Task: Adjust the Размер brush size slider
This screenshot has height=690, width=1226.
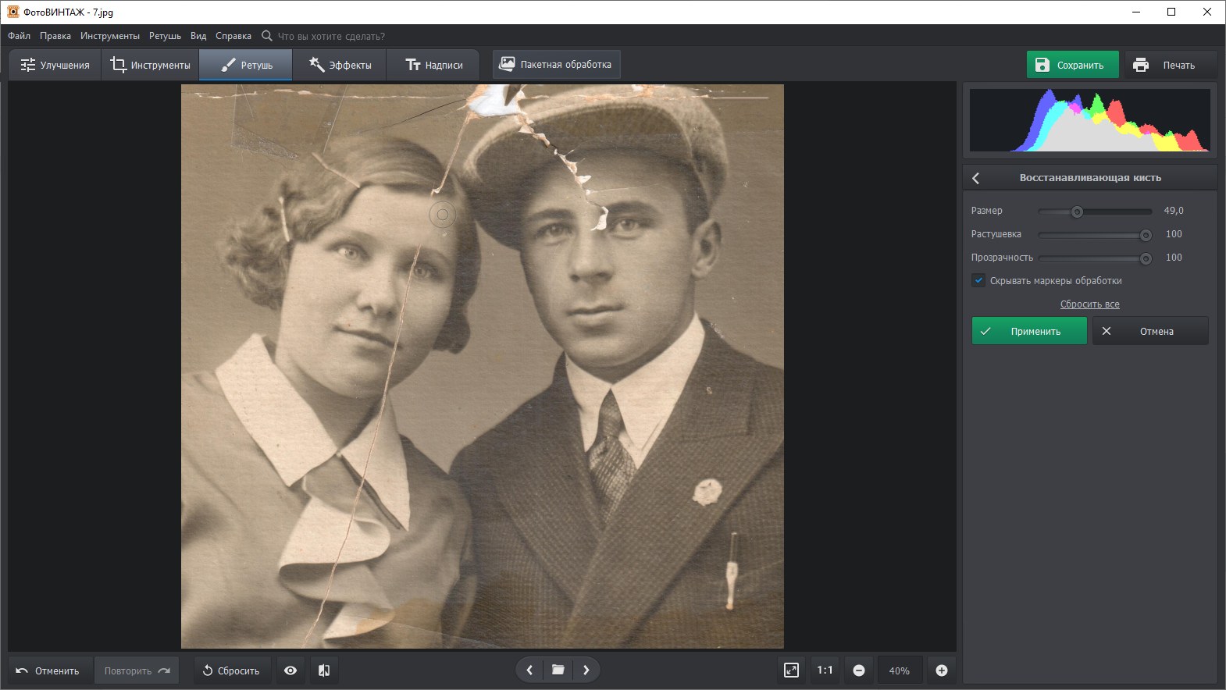Action: pos(1077,212)
